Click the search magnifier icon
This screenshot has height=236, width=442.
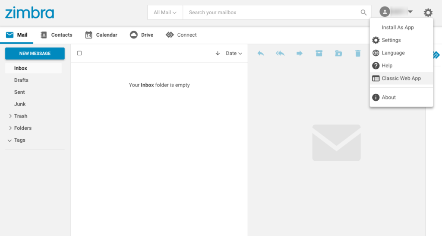(x=363, y=13)
